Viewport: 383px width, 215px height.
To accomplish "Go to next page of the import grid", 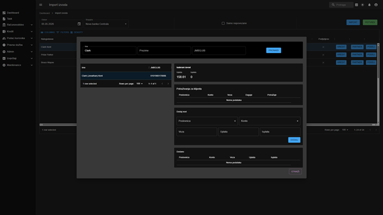I will coord(376,130).
